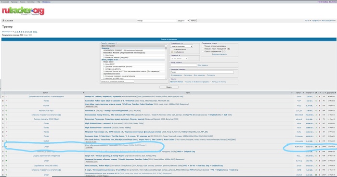Open 'Правила' in top navigation
The height and width of the screenshot is (177, 337).
(x=46, y=2)
